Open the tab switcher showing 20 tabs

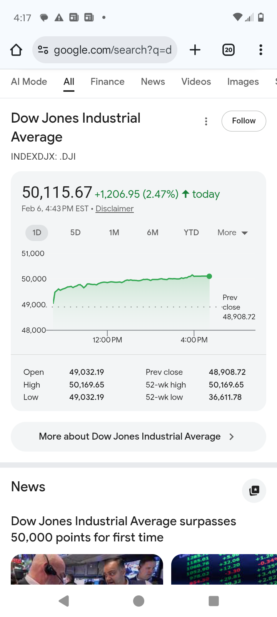click(229, 50)
